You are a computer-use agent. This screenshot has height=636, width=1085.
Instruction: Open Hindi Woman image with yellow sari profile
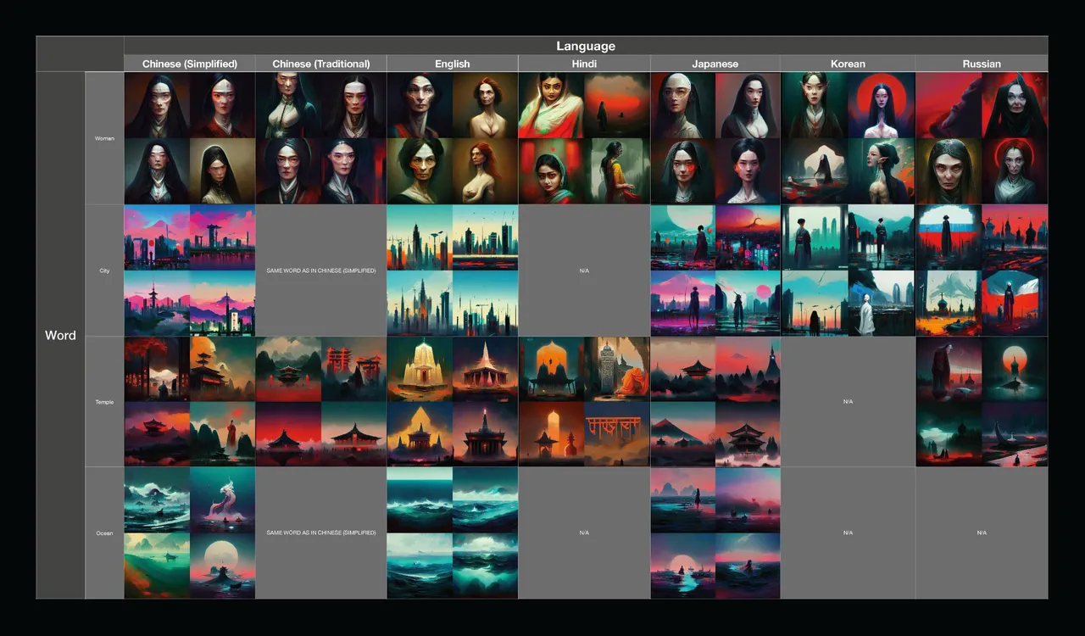tap(617, 171)
